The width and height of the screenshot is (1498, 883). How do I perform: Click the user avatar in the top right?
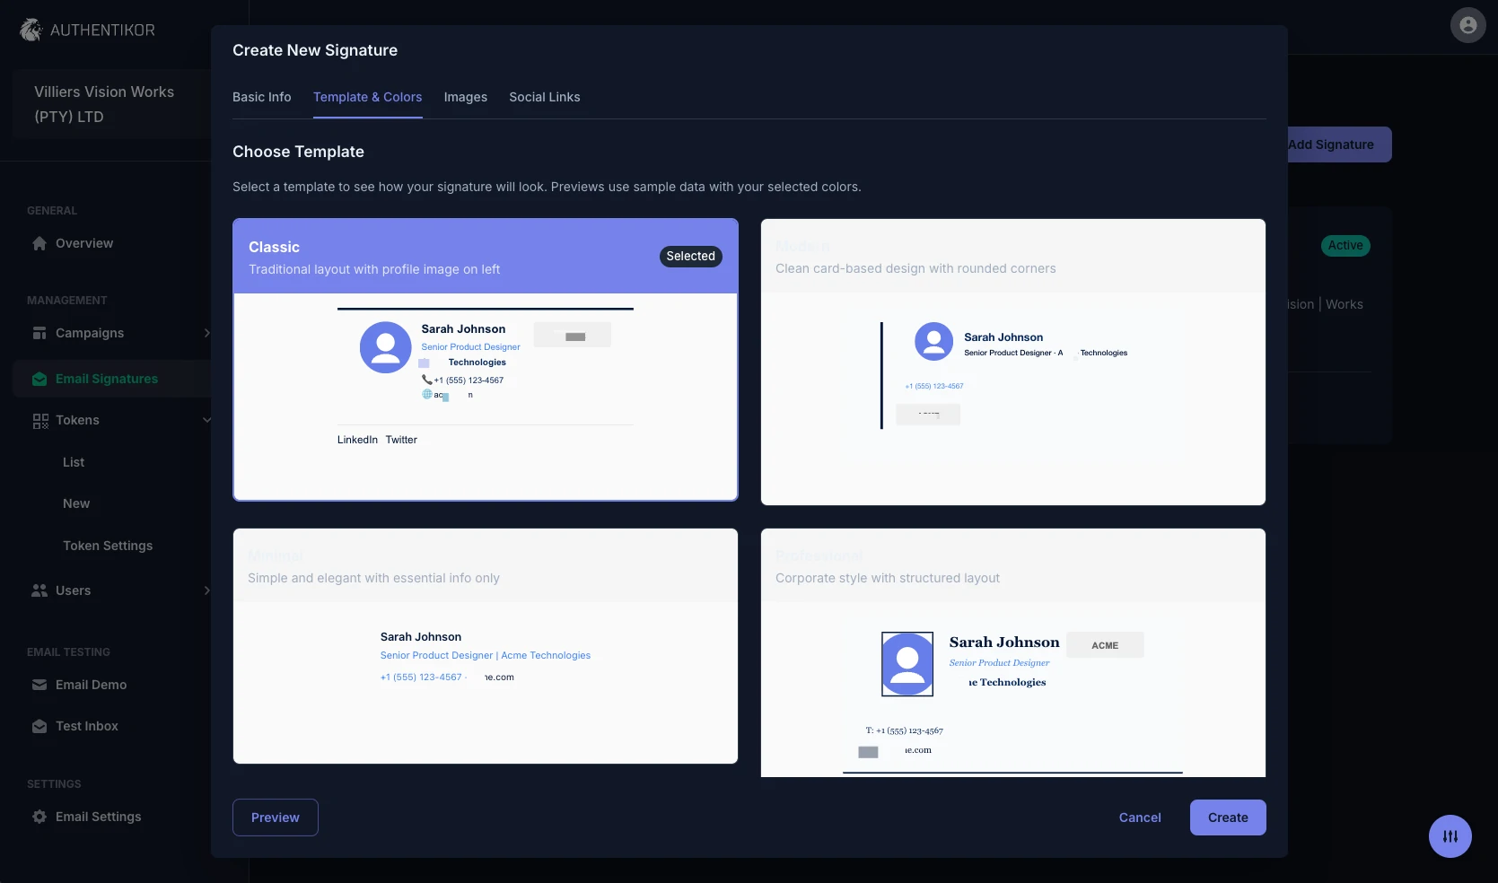1467,25
